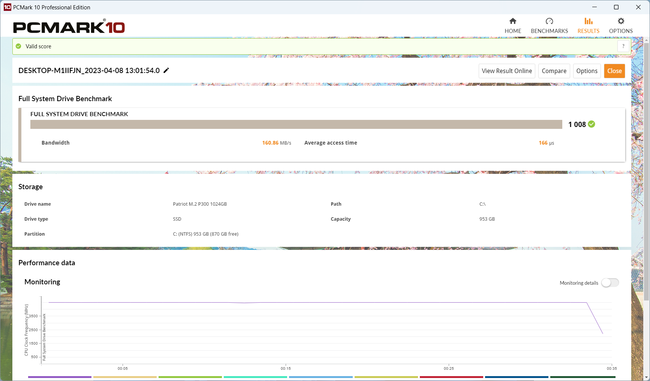Switch to the RESULTS section
Screen dimensions: 650x381
tap(588, 25)
